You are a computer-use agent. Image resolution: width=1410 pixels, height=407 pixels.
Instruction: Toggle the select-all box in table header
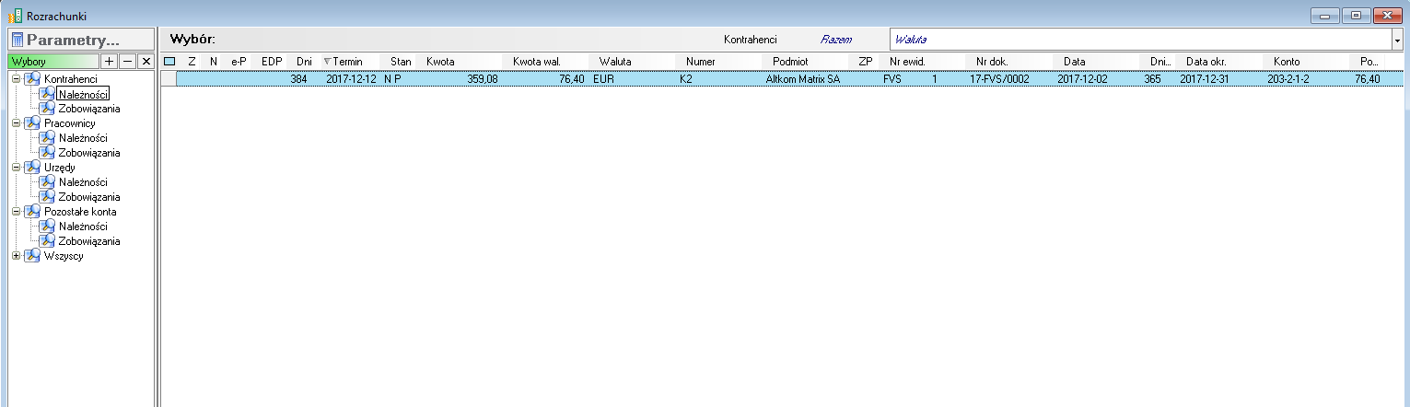(x=169, y=61)
